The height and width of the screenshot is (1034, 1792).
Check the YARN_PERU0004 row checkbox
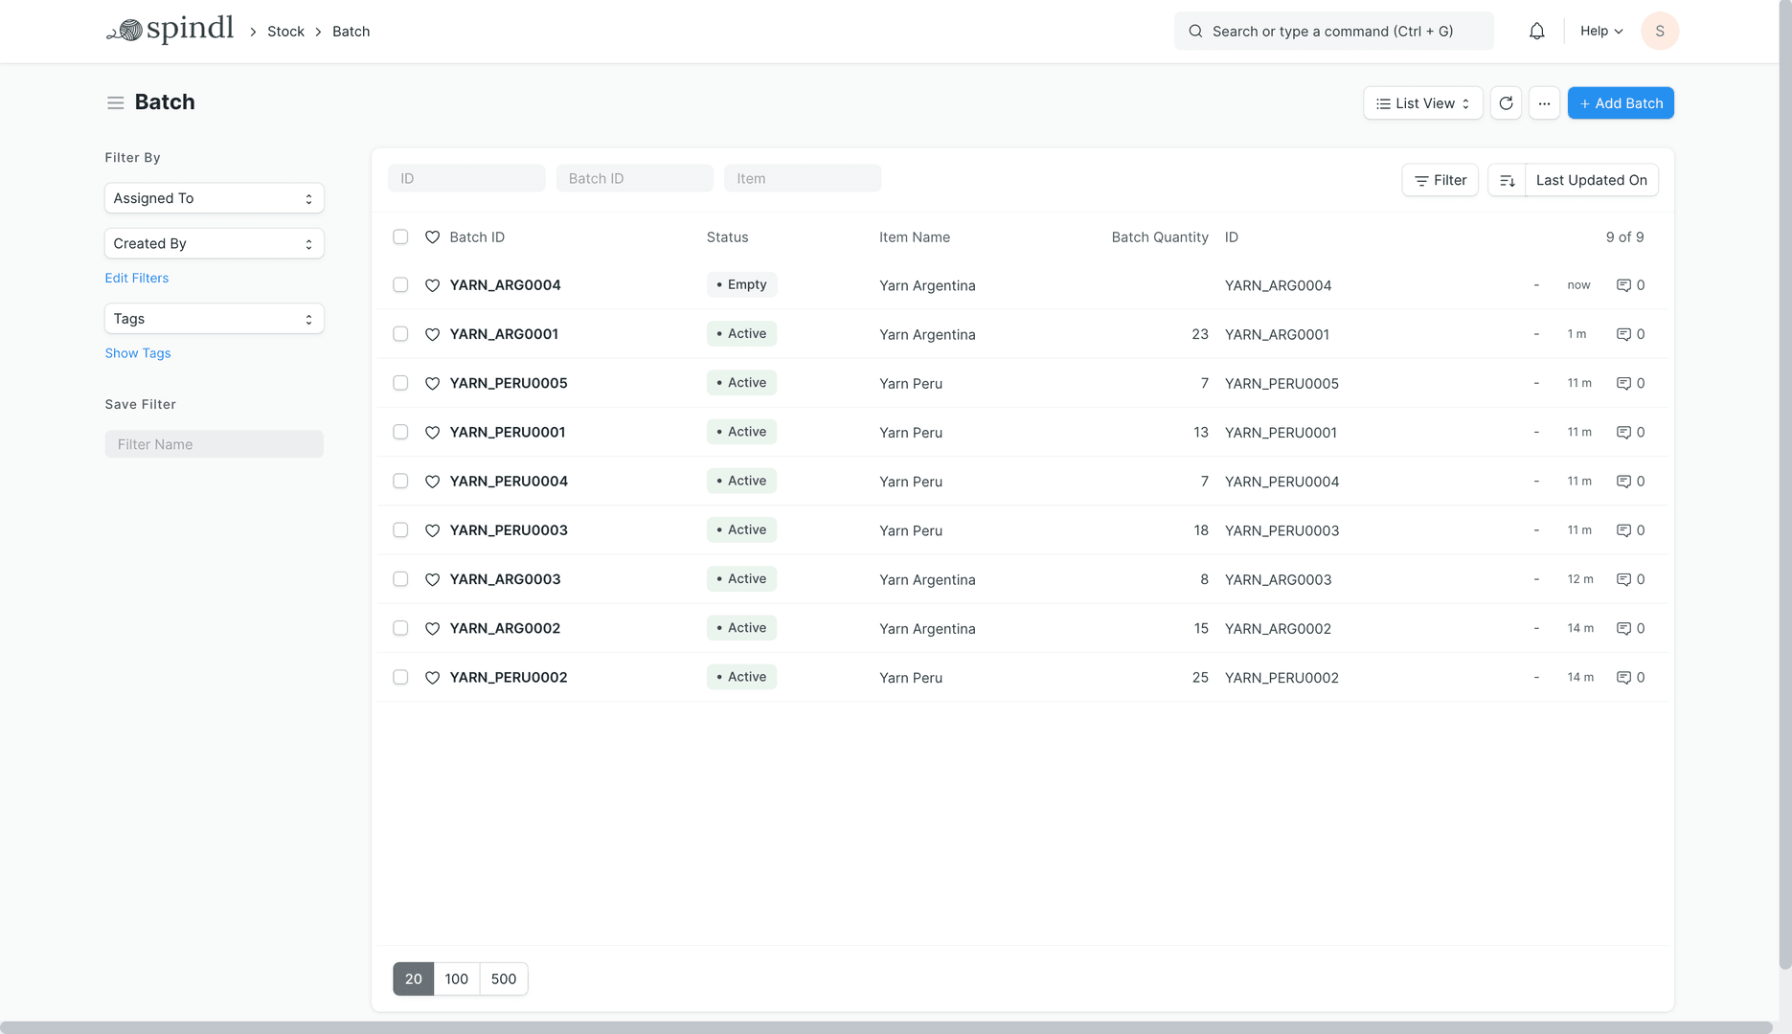click(400, 482)
